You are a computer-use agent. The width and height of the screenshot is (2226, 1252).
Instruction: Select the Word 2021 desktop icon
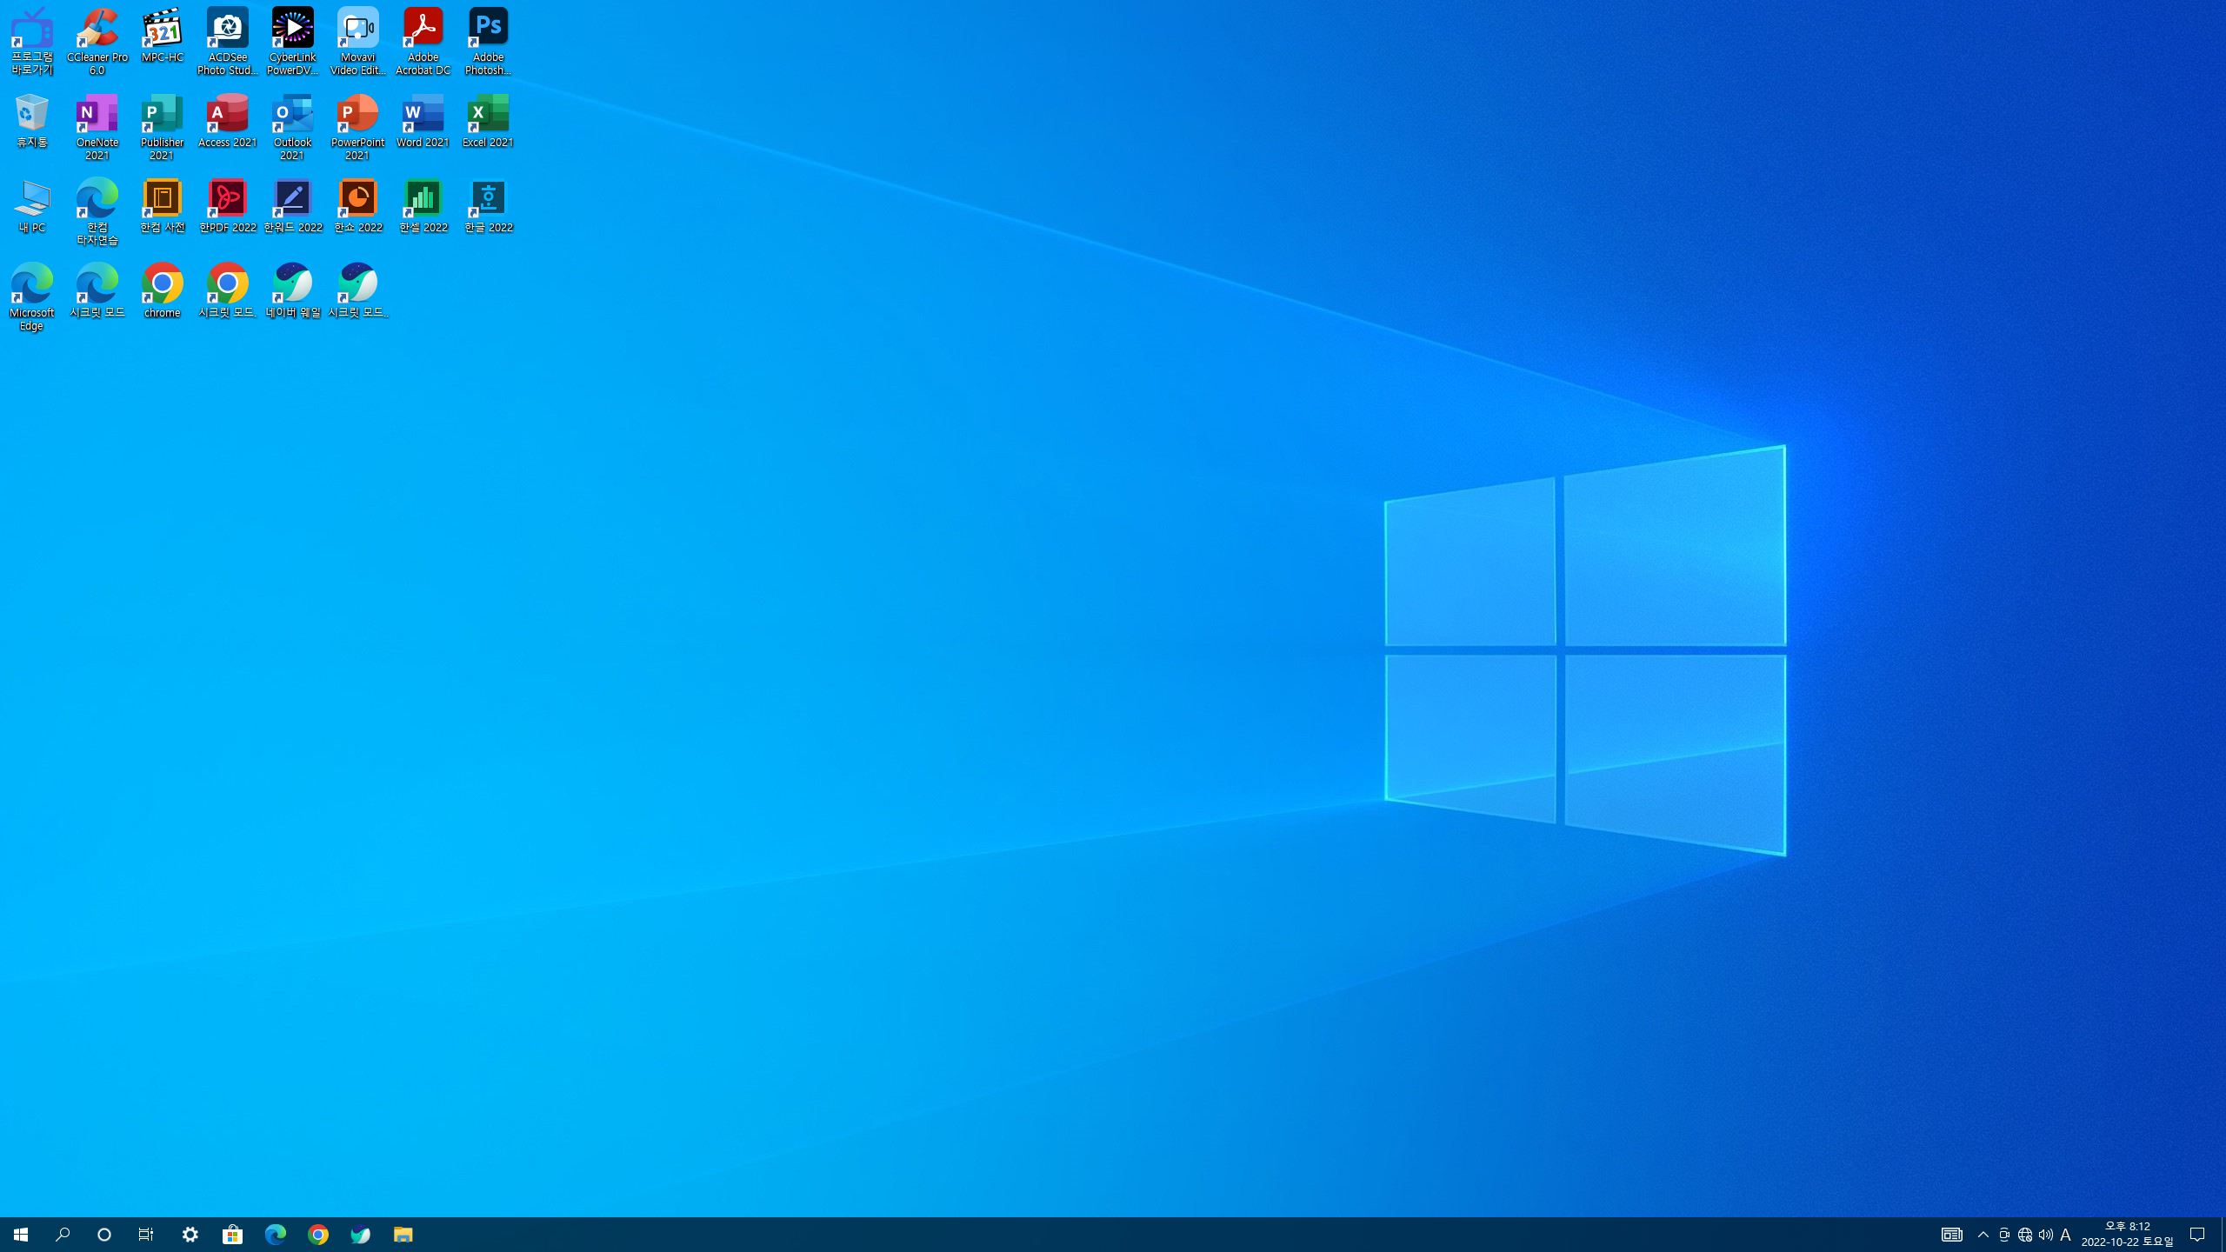click(x=423, y=122)
